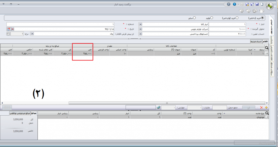
Task: Select the item code ۰۰۱ cell
Action: click(x=207, y=54)
